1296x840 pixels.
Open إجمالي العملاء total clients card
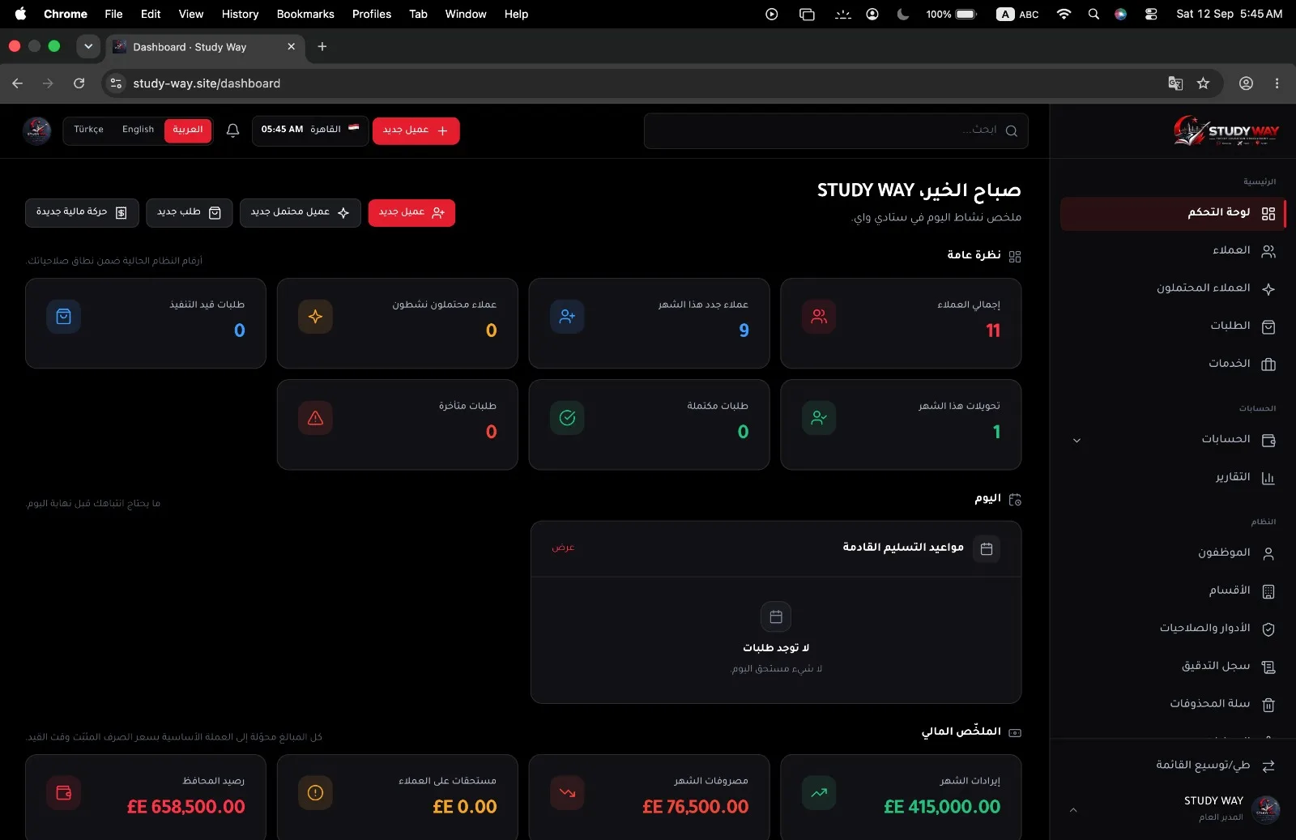point(901,323)
